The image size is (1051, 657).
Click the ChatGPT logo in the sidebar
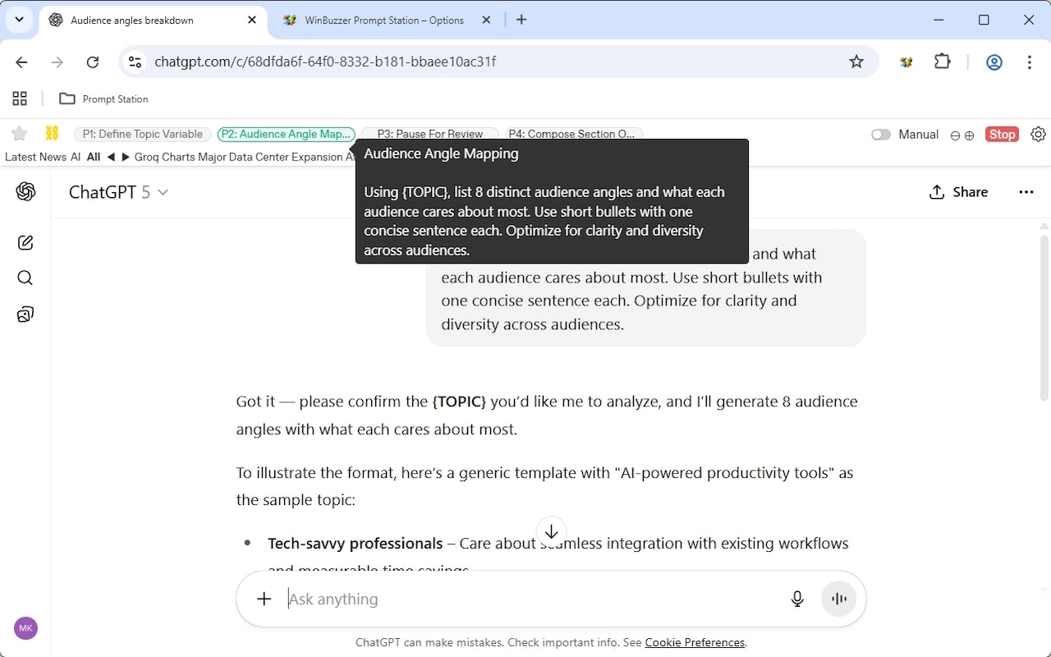click(x=25, y=191)
